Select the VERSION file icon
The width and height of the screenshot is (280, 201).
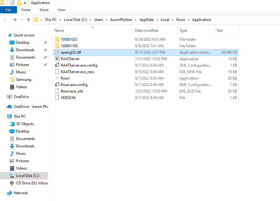[x=57, y=98]
